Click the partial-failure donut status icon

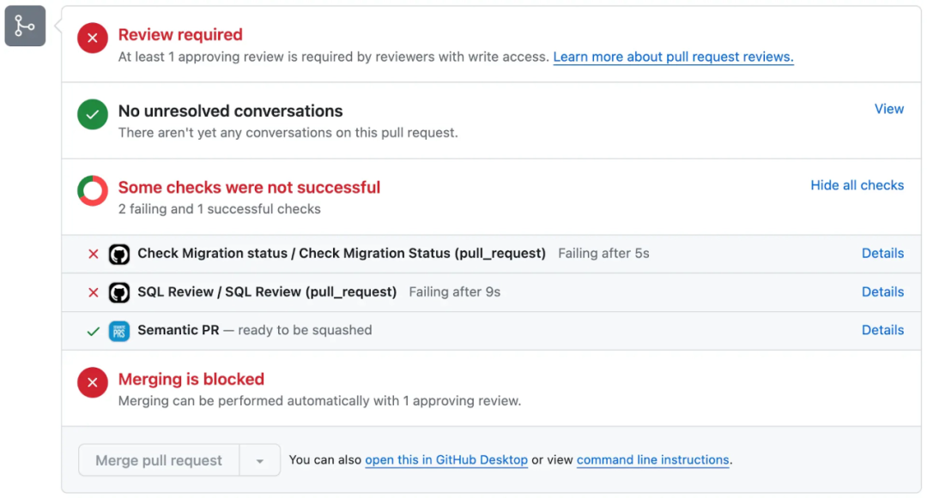pos(93,191)
